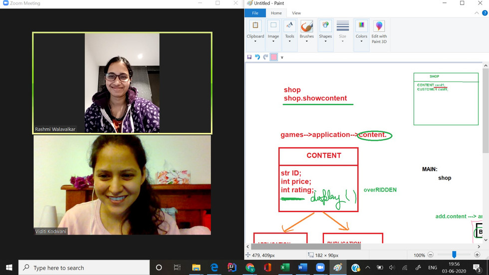Viewport: 489px width, 275px height.
Task: Open Paint help question mark icon
Action: (x=485, y=13)
